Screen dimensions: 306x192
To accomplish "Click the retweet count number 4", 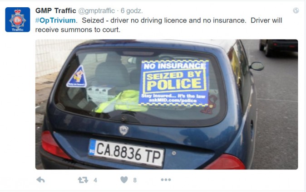I will point(95,180).
